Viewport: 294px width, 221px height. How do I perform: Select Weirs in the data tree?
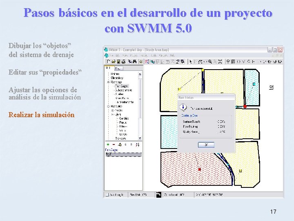tap(122, 131)
